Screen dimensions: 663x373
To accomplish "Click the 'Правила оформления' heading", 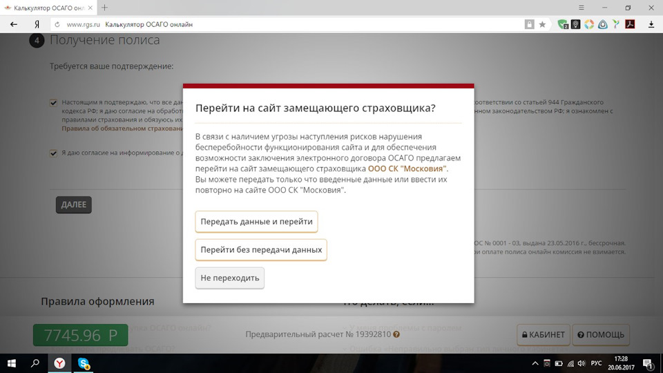I will coord(97,302).
